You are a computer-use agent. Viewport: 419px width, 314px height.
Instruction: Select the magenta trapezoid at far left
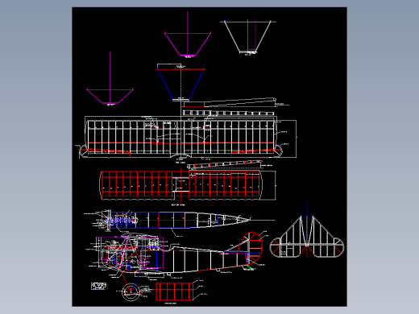coord(110,96)
